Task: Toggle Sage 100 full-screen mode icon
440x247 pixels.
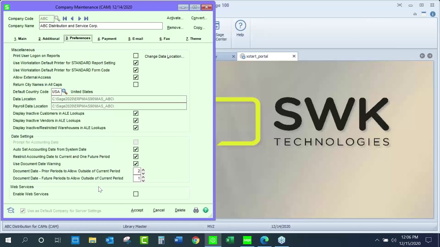Action: pyautogui.click(x=399, y=5)
